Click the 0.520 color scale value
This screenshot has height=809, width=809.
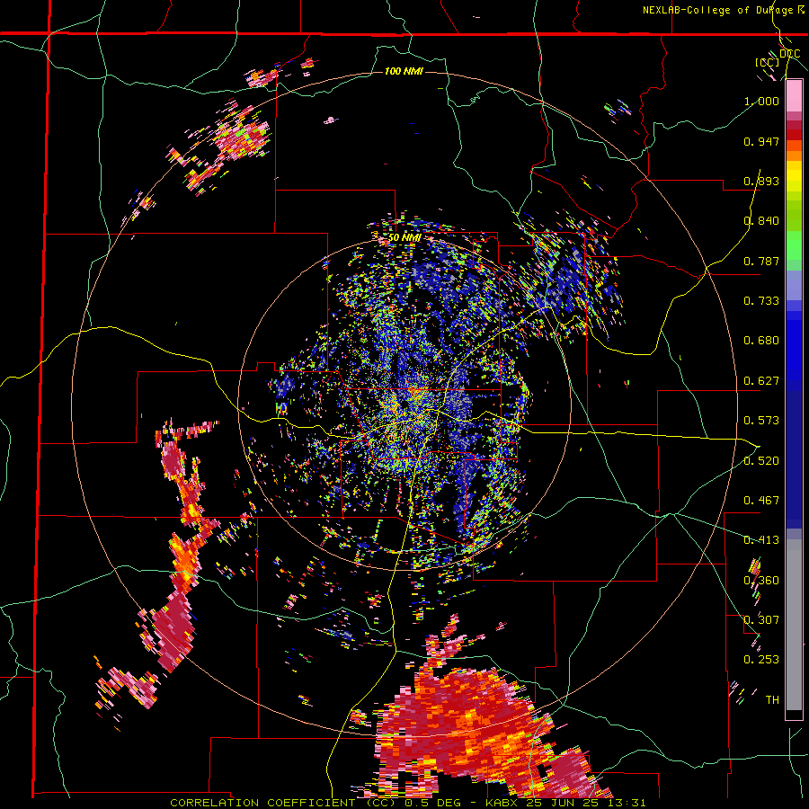pos(761,461)
